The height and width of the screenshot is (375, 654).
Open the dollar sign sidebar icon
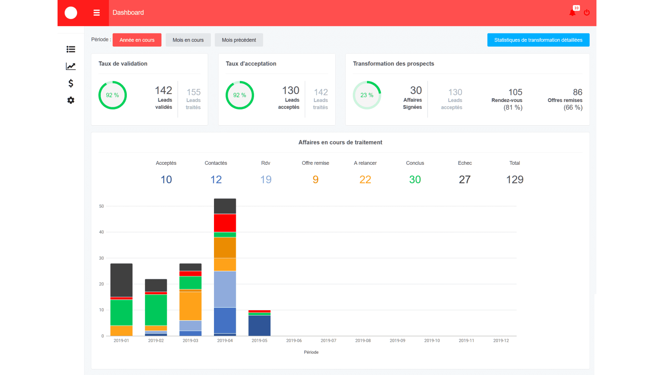point(71,83)
